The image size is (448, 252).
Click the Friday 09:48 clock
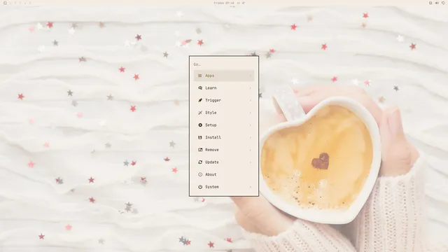point(224,3)
